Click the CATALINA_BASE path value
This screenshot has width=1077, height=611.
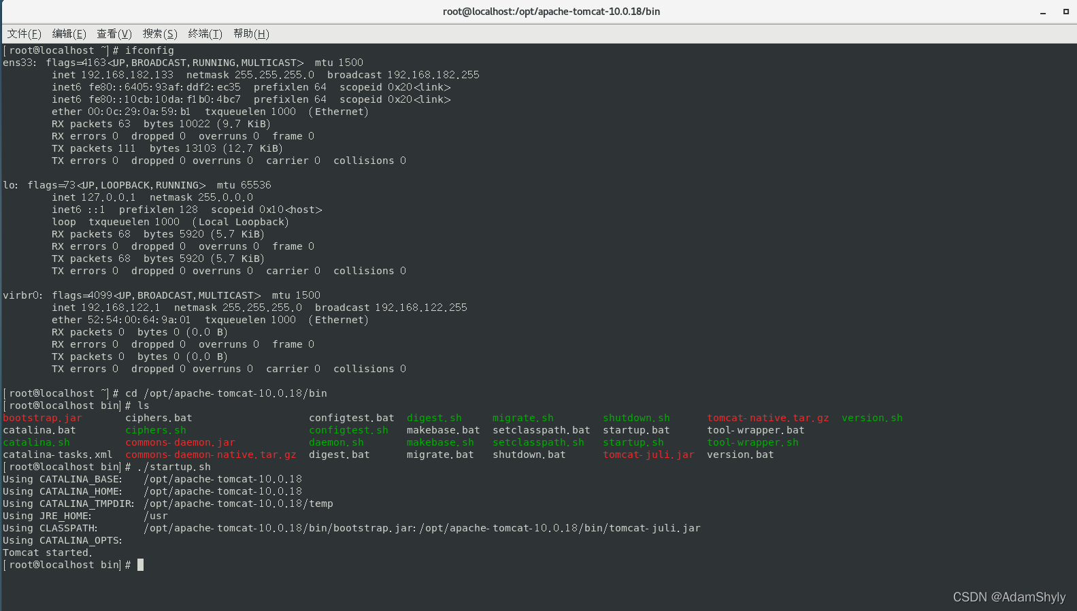click(223, 479)
